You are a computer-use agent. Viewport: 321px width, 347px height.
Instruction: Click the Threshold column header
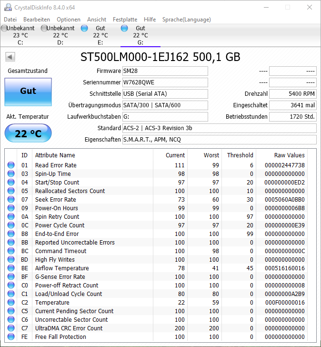point(239,155)
